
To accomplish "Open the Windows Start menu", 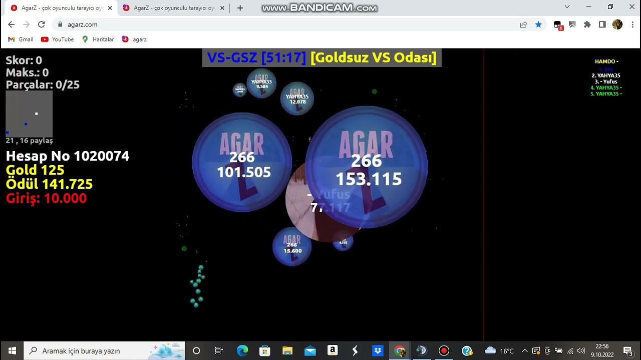I will coord(12,350).
